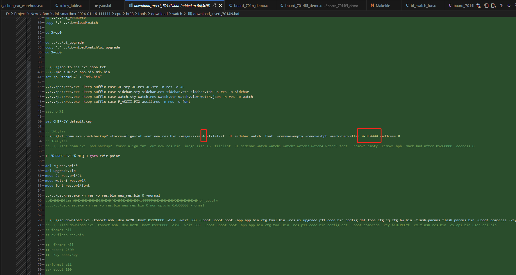Screen dimensions: 516x275
Task: Click the 'move font res.ori\font' line
Action: click(x=67, y=186)
